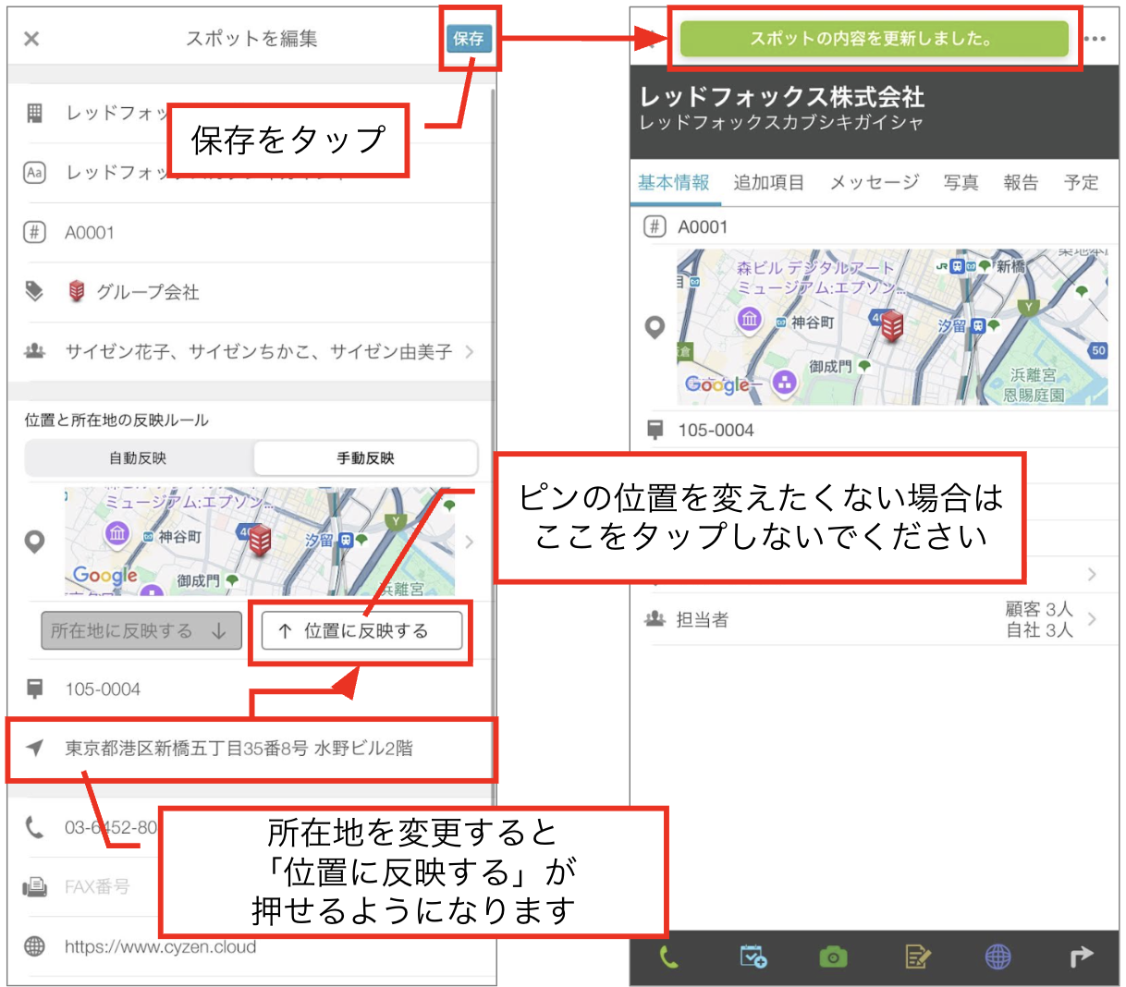Switch to the メッセージ tab
Viewport: 1126px width, 987px height.
pyautogui.click(x=874, y=183)
